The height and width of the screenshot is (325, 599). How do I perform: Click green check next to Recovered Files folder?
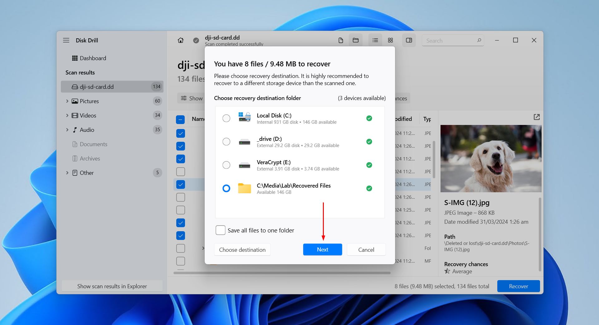369,188
